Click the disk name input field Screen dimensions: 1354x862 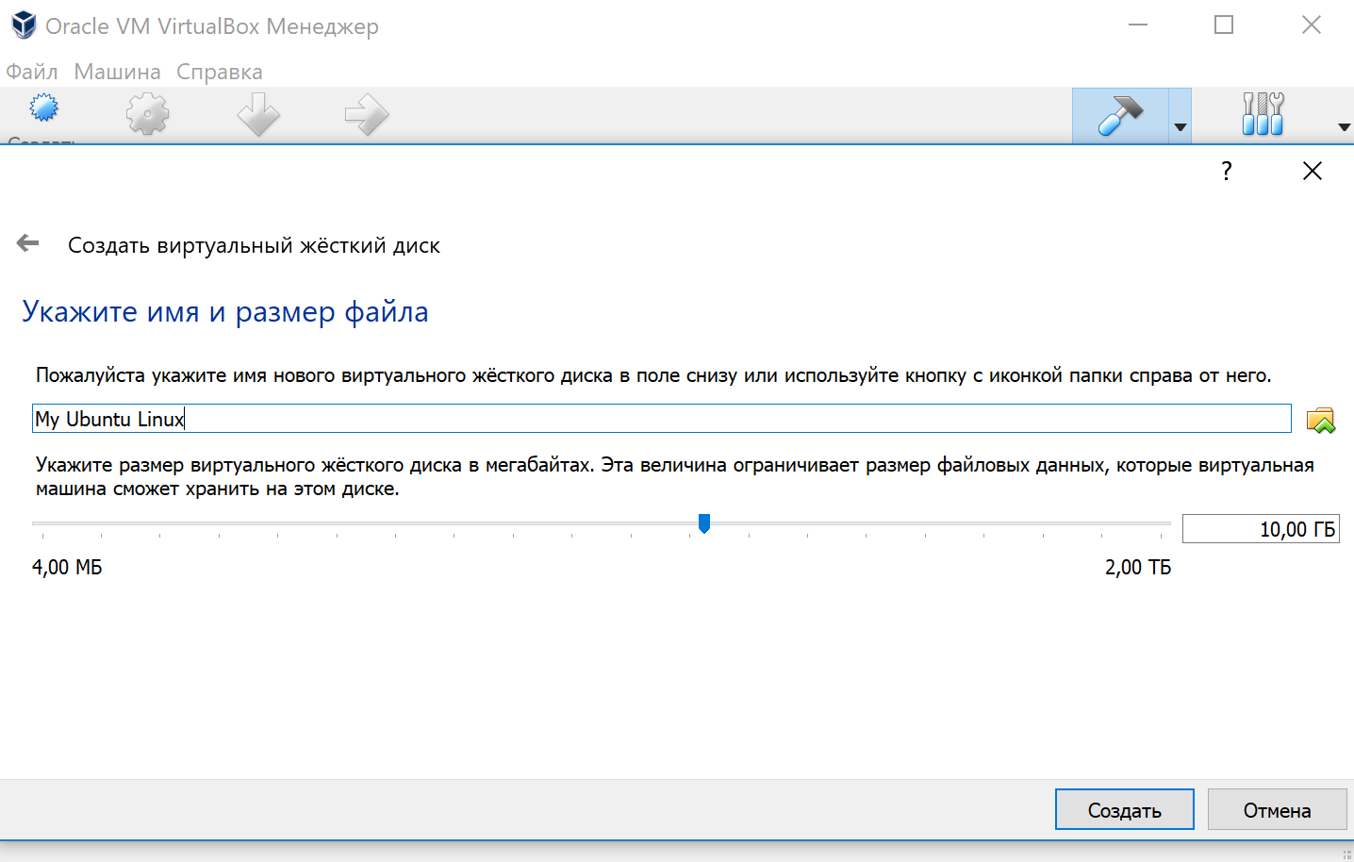click(660, 418)
